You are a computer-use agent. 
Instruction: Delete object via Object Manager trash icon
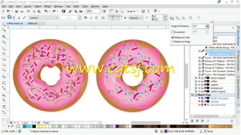click(x=232, y=121)
